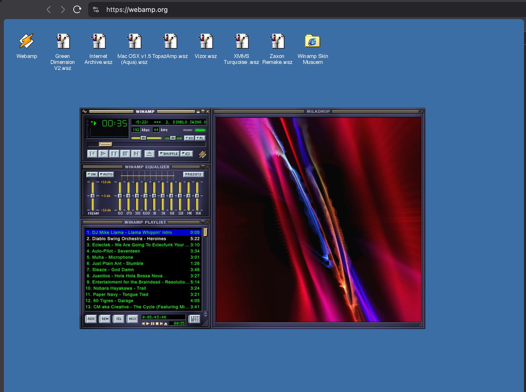Viewport: 526px width, 392px height.
Task: Click the 1K equalizer band slider
Action: click(154, 196)
